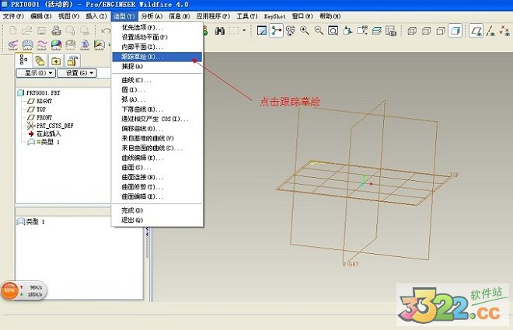This screenshot has height=330, width=513.
Task: Click the draft analysis icon
Action: 85,44
